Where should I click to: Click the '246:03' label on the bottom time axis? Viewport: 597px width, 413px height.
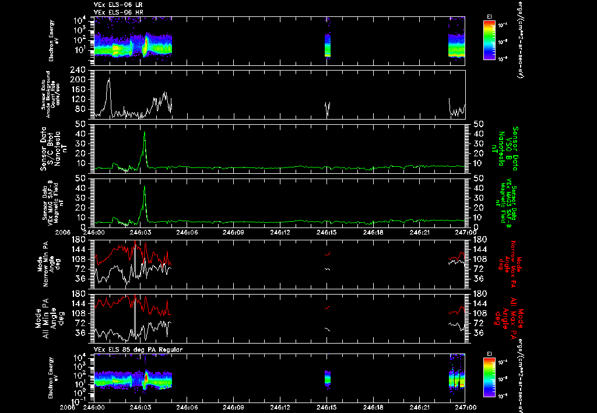(x=140, y=407)
